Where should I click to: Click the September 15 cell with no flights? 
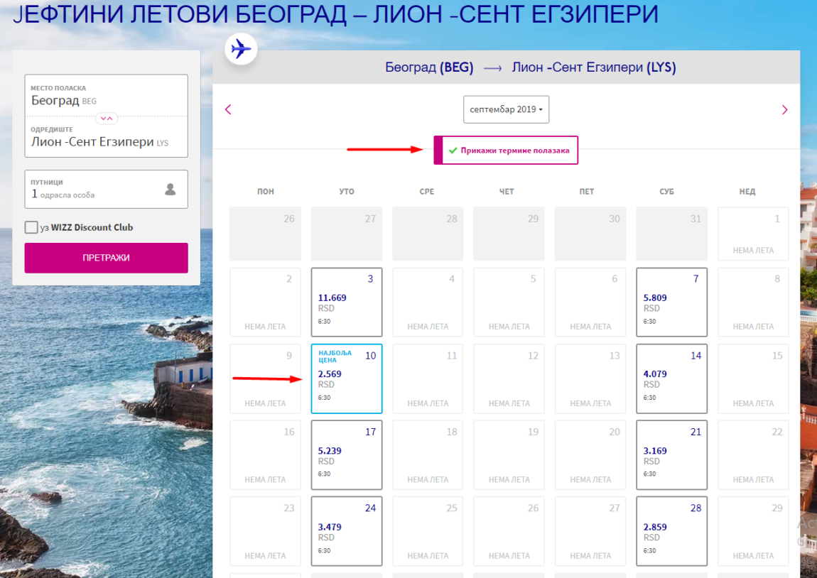point(753,378)
